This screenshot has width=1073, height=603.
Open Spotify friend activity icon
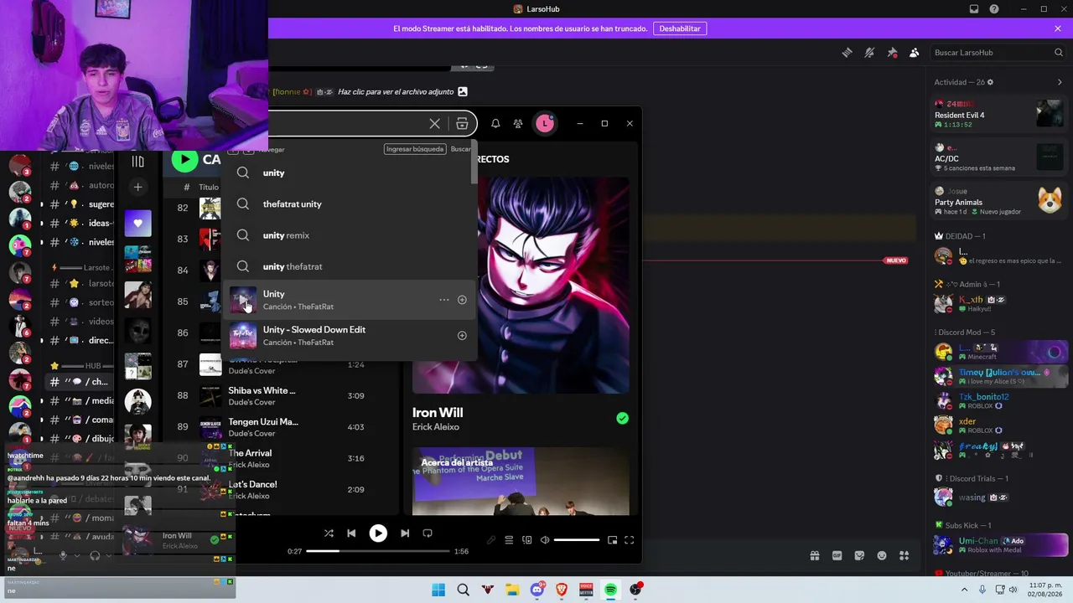tap(518, 124)
